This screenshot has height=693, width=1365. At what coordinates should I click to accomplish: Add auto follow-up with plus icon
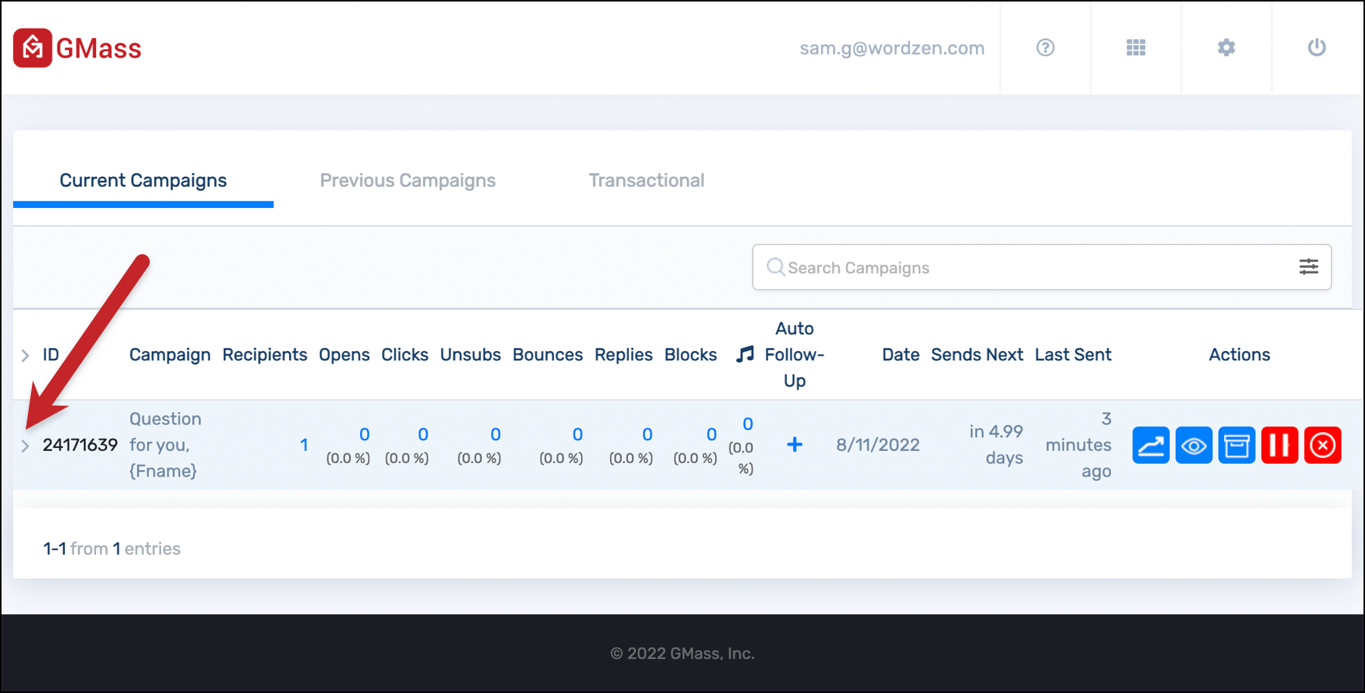click(x=794, y=445)
